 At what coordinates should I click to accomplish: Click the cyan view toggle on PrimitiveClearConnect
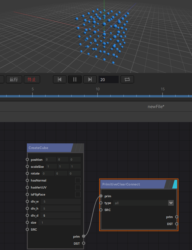(x=175, y=184)
